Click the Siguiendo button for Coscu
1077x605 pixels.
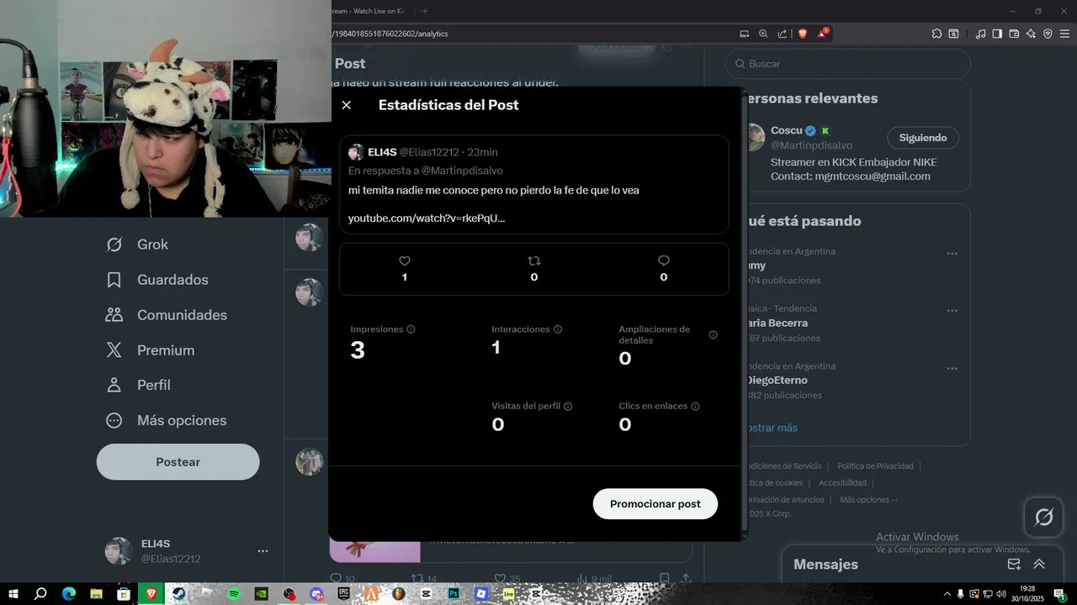click(923, 138)
